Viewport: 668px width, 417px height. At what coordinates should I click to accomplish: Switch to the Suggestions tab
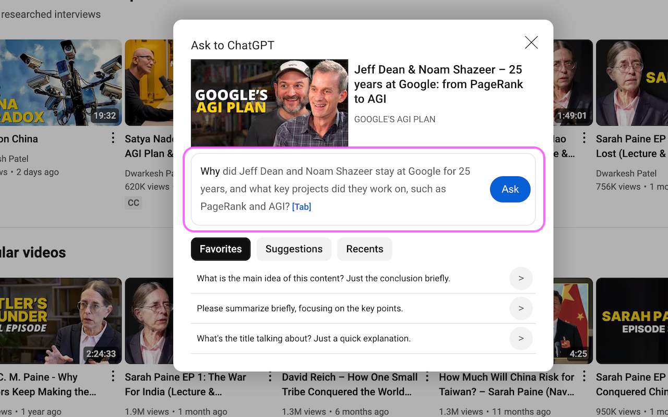[x=294, y=249]
